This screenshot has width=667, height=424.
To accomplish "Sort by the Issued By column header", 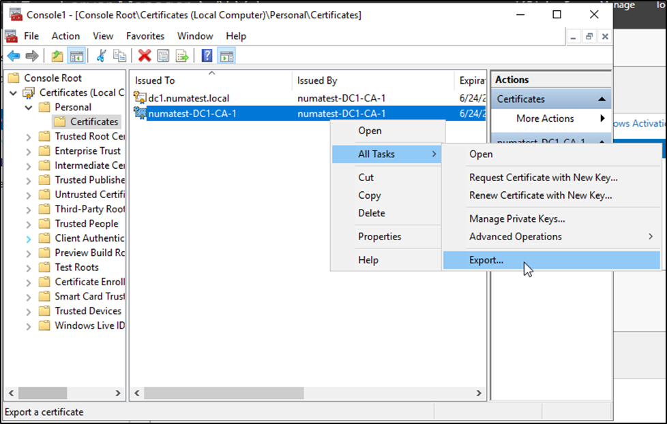I will [x=317, y=80].
